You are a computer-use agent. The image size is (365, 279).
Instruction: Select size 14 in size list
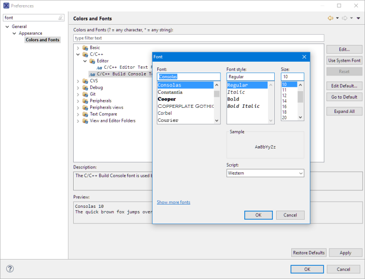pyautogui.click(x=284, y=101)
